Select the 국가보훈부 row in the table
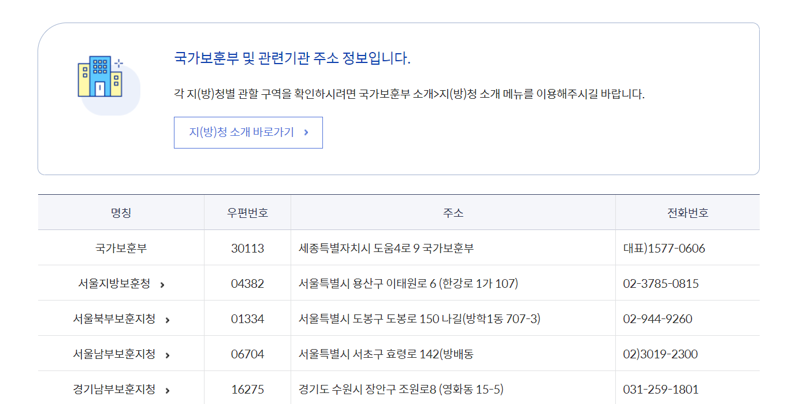This screenshot has width=799, height=404. [x=121, y=247]
